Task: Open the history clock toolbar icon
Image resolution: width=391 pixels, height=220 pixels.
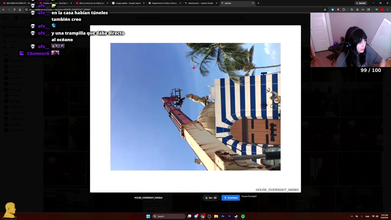Action: pyautogui.click(x=352, y=9)
